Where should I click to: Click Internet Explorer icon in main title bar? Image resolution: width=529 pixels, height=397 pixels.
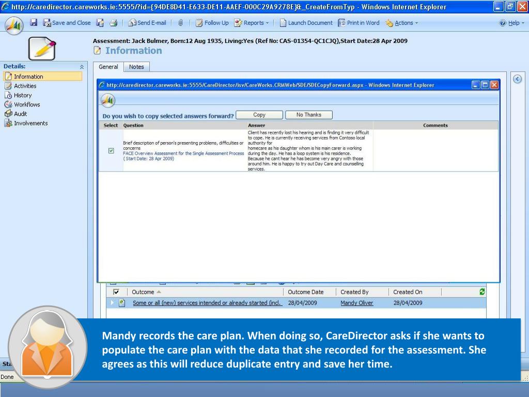pos(5,6)
